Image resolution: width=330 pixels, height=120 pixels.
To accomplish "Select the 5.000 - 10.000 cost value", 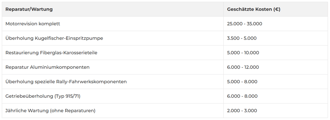I will click(x=243, y=53).
